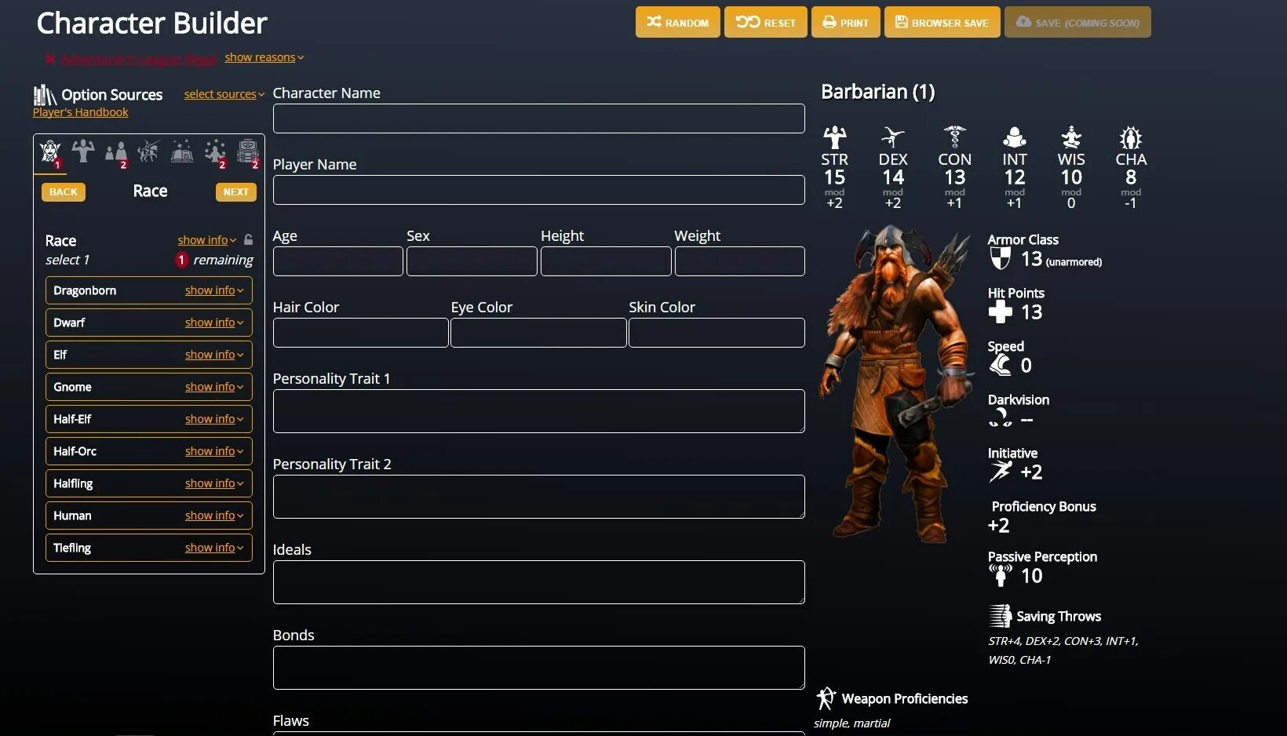Focus the Character Name field
The height and width of the screenshot is (736, 1287).
(538, 118)
